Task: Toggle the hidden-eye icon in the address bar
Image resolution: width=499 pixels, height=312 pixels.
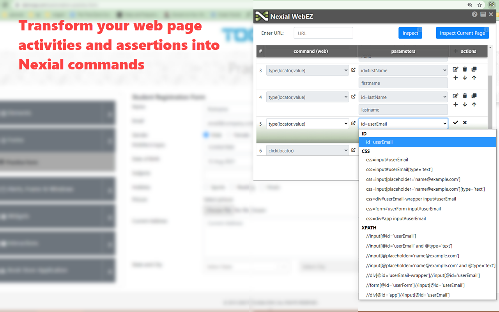Action: (470, 5)
